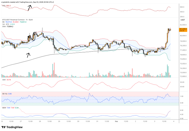The height and width of the screenshot is (131, 189).
Task: Select the ATR indicator label
Action: click(4, 6)
